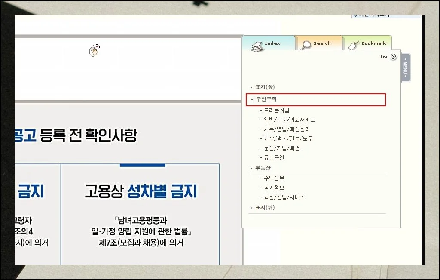
Task: Open the Bookmark tab
Action: [373, 43]
